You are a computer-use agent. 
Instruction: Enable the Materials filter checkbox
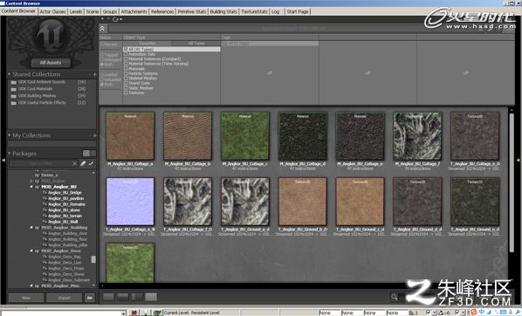[126, 69]
